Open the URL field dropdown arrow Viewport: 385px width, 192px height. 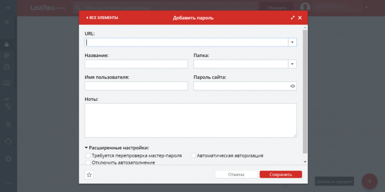[x=292, y=42]
